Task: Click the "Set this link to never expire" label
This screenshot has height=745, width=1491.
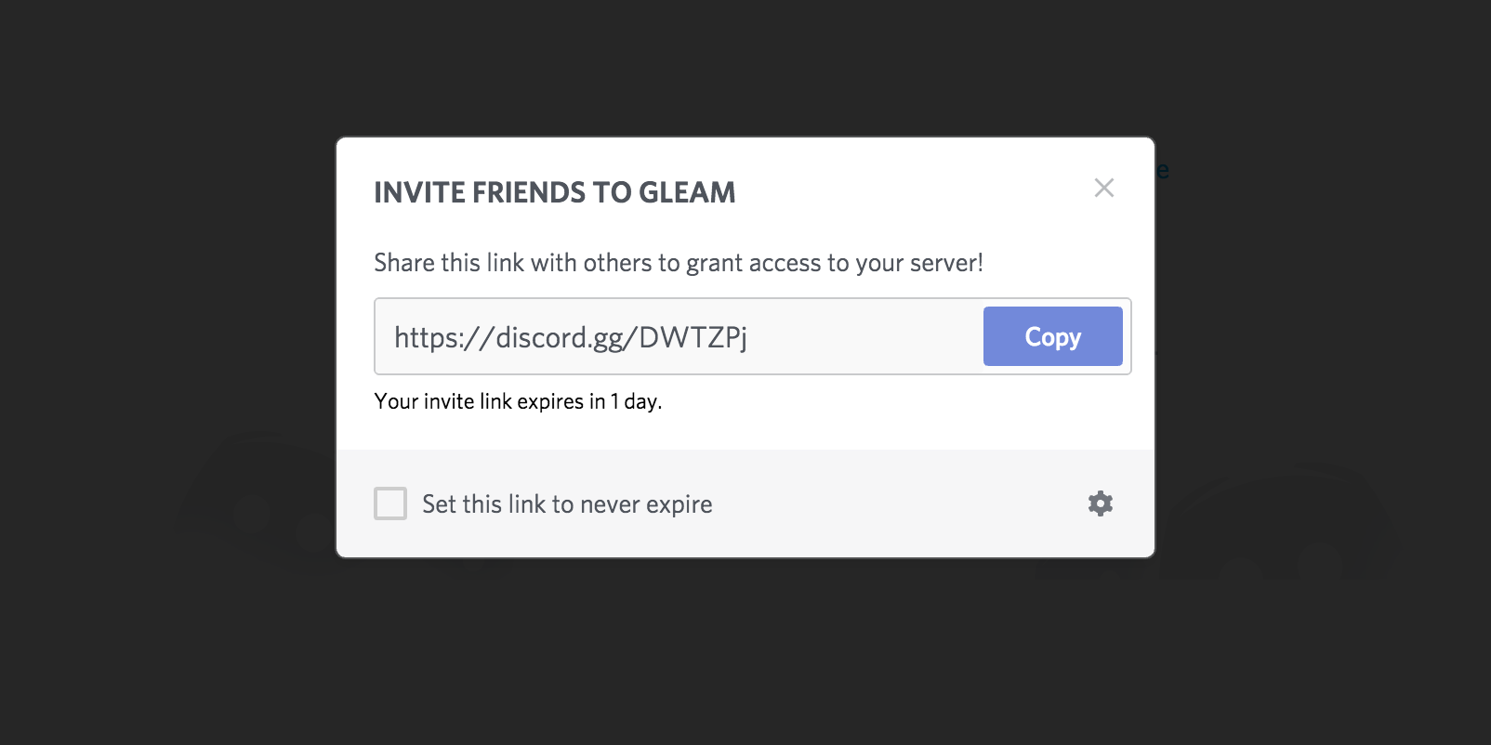Action: [x=567, y=504]
